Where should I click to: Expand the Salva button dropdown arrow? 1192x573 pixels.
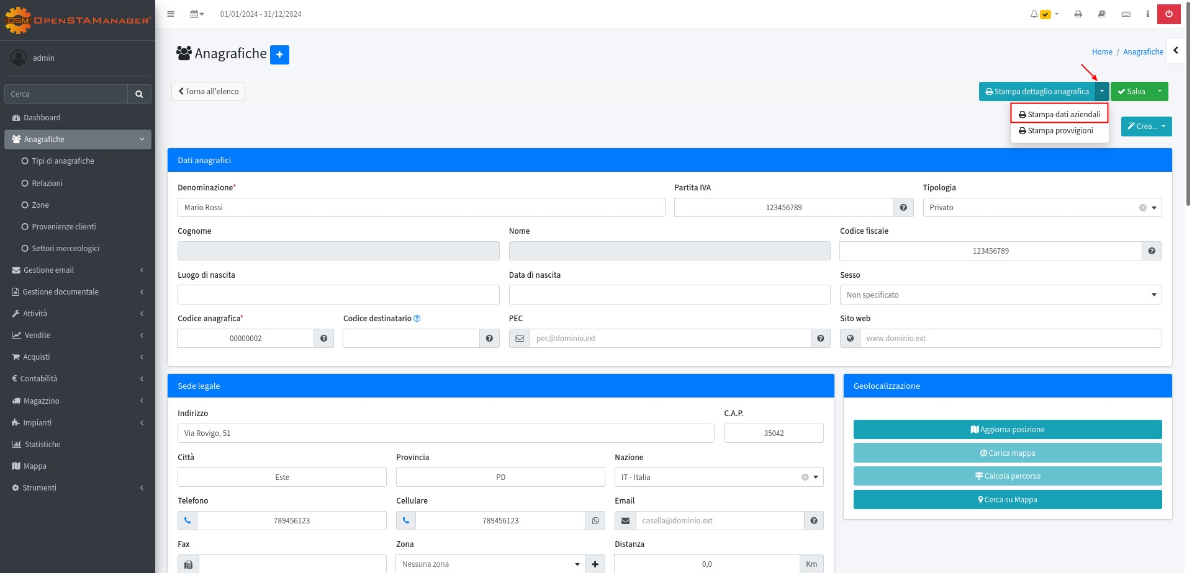tap(1159, 92)
